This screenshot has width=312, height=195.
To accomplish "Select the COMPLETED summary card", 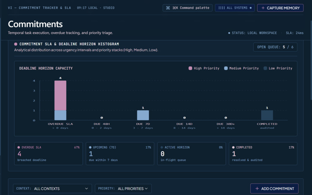I will [x=263, y=154].
